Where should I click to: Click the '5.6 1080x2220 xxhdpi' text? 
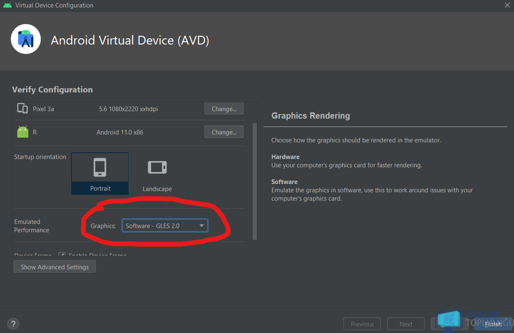pyautogui.click(x=129, y=109)
